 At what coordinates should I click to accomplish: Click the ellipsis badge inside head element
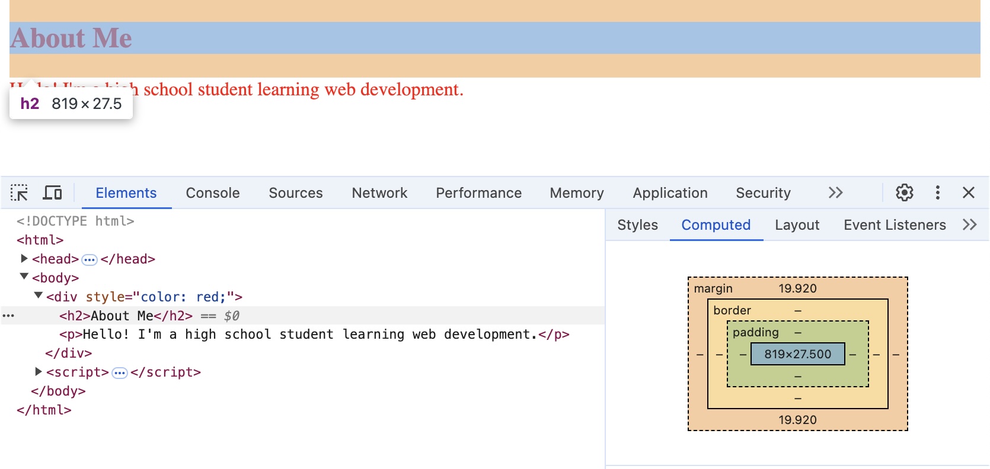click(90, 259)
